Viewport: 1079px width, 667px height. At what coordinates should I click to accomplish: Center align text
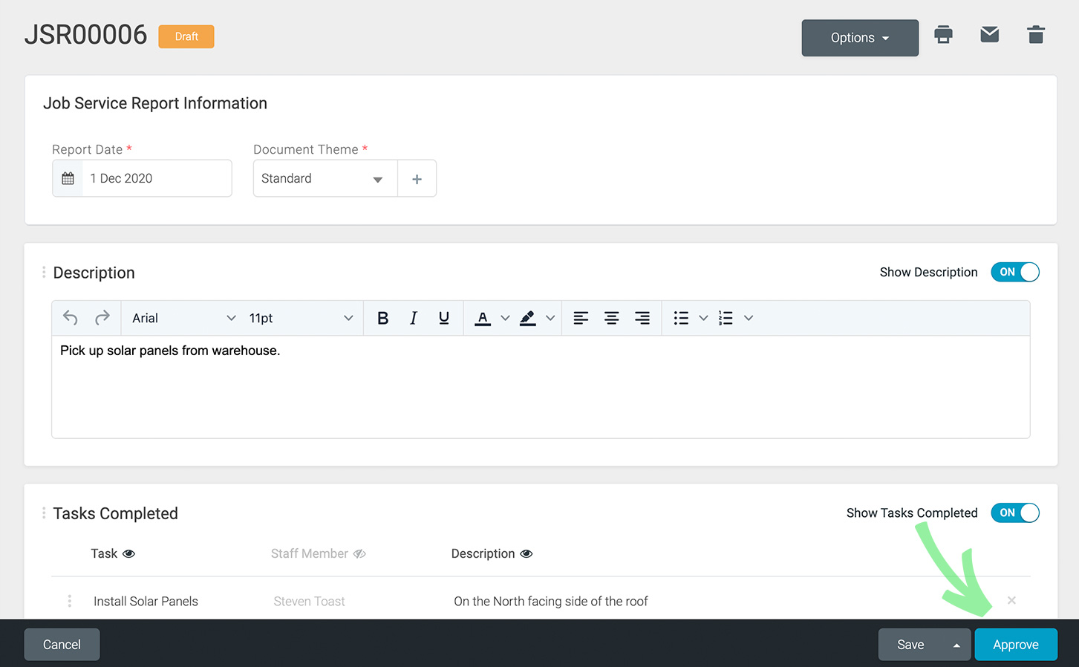pyautogui.click(x=611, y=318)
